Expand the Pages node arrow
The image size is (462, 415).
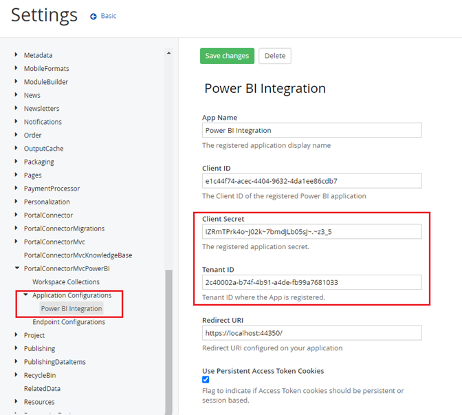point(16,175)
